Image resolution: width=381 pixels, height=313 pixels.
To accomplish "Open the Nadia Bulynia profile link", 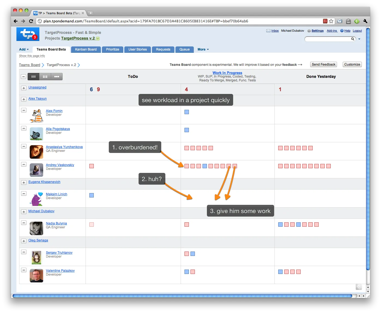I will coord(56,223).
